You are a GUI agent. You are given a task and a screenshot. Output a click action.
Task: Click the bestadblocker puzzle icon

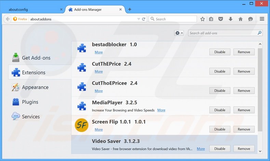[82, 48]
